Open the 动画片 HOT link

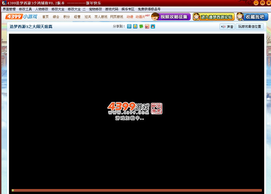[x=143, y=17]
